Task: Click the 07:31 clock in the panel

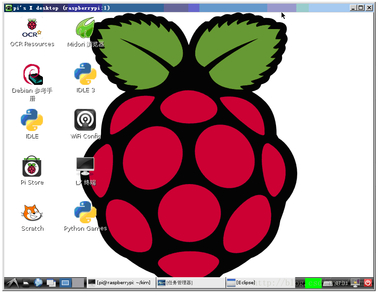Action: click(x=342, y=283)
